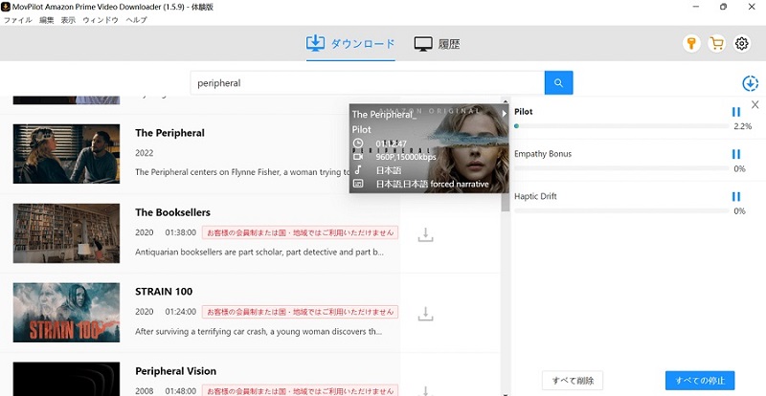Viewport: 766px width, 396px height.
Task: Switch to the 履歴 tab
Action: (437, 44)
